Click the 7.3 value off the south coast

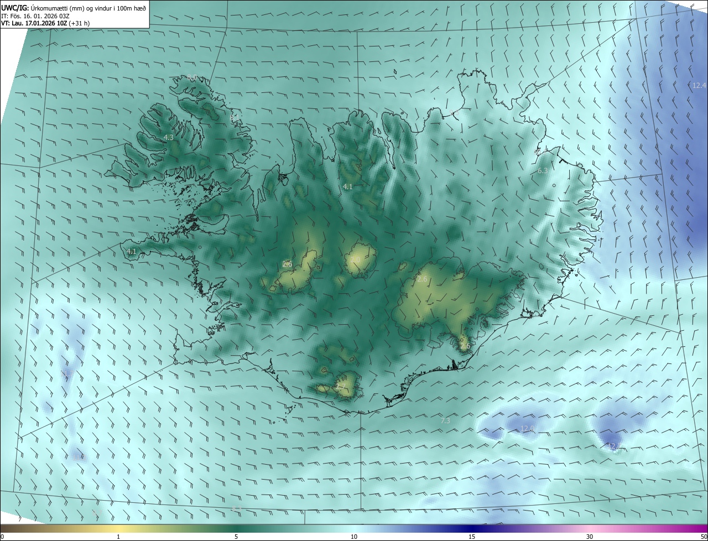click(x=445, y=421)
